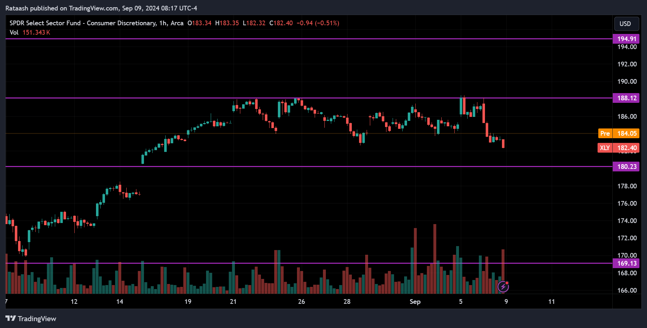Click the 166.00 price axis label

627,290
